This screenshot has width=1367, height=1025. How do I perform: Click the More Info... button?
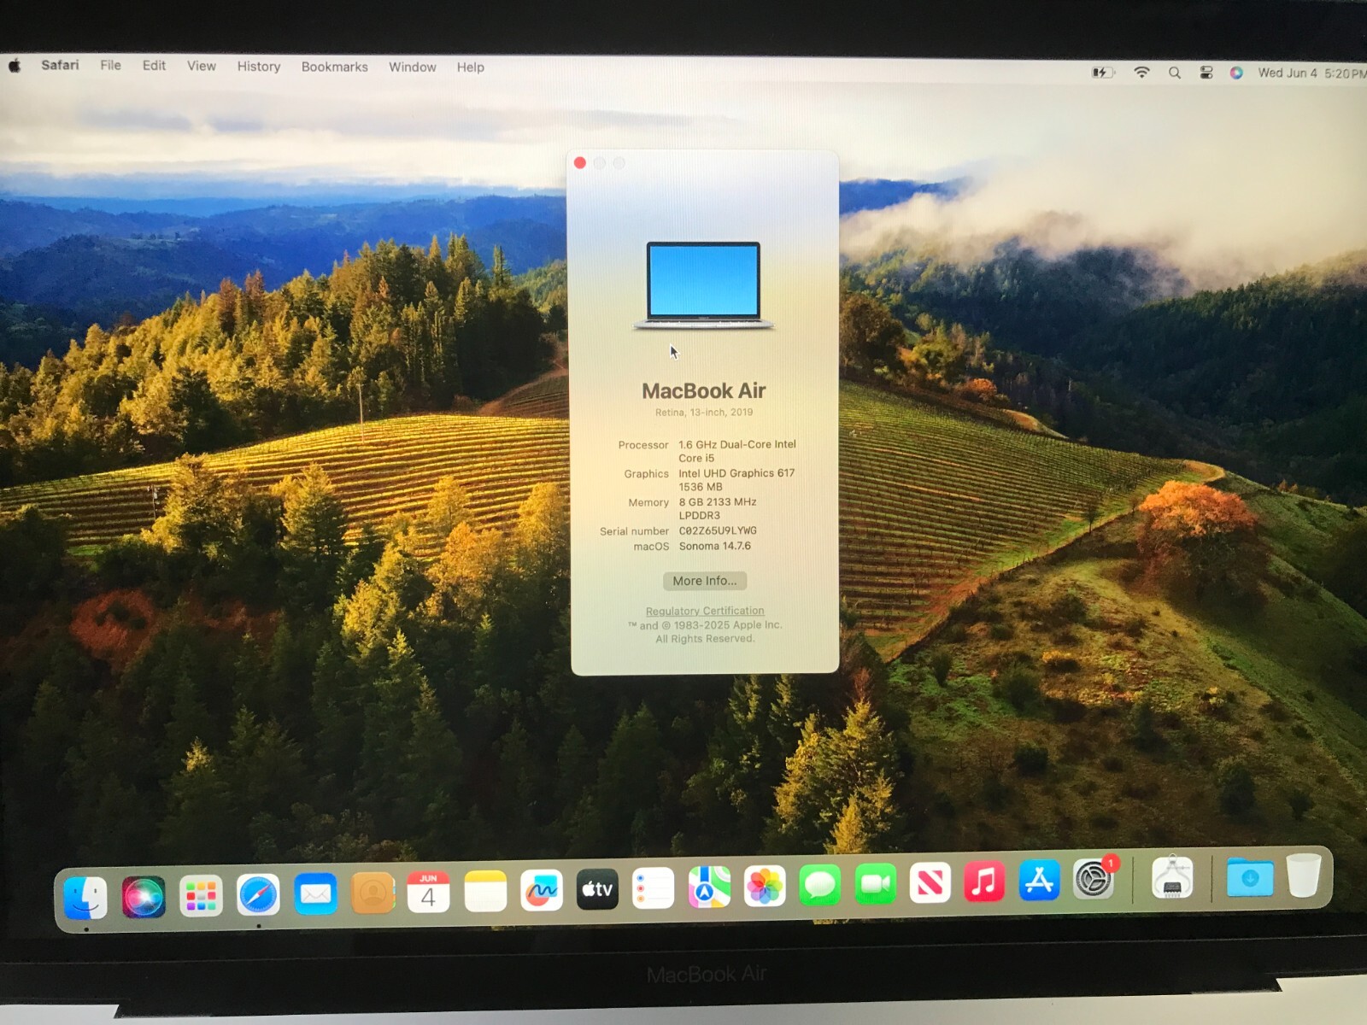pos(705,581)
